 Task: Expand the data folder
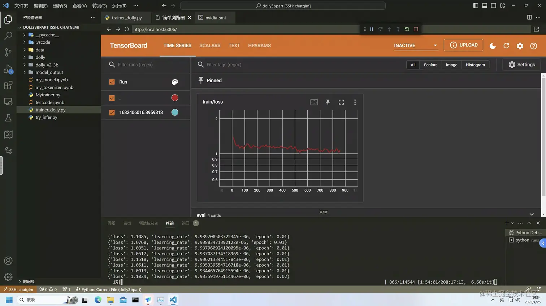tap(24, 50)
